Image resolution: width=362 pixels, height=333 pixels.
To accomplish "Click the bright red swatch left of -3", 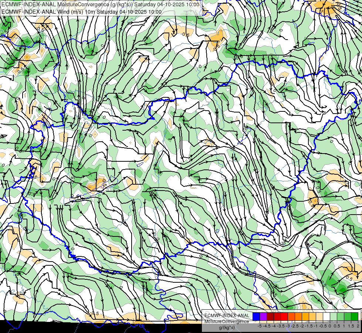I will (x=284, y=317).
